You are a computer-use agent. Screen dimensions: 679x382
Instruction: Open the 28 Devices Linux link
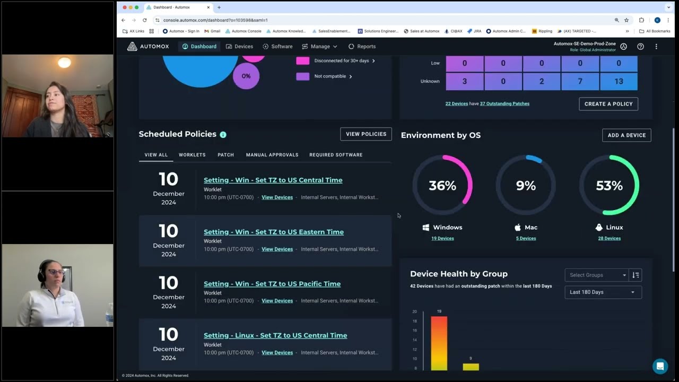coord(610,239)
